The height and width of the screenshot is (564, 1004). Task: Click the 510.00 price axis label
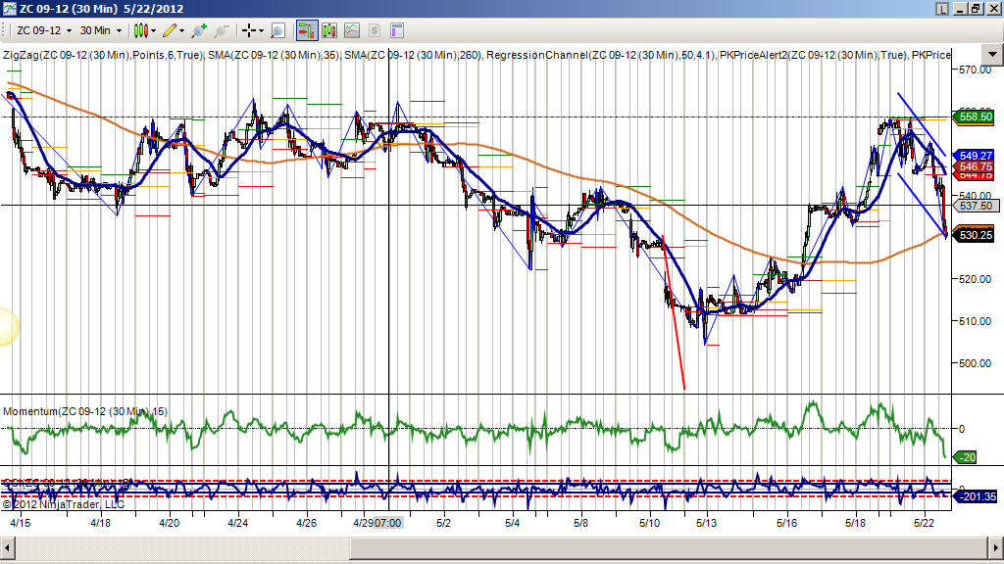tap(975, 321)
